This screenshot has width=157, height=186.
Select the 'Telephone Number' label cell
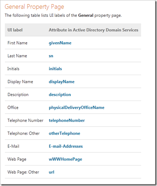click(x=25, y=120)
